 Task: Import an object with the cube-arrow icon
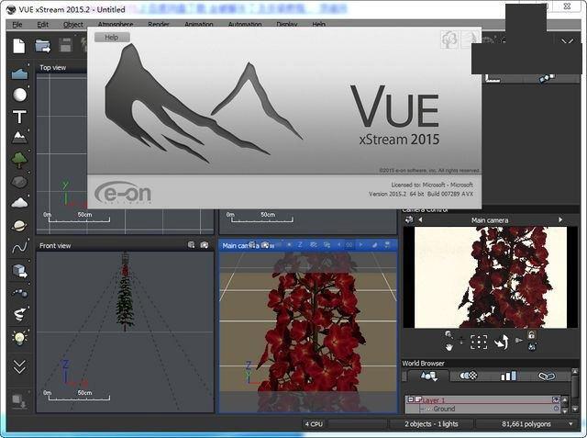(19, 270)
